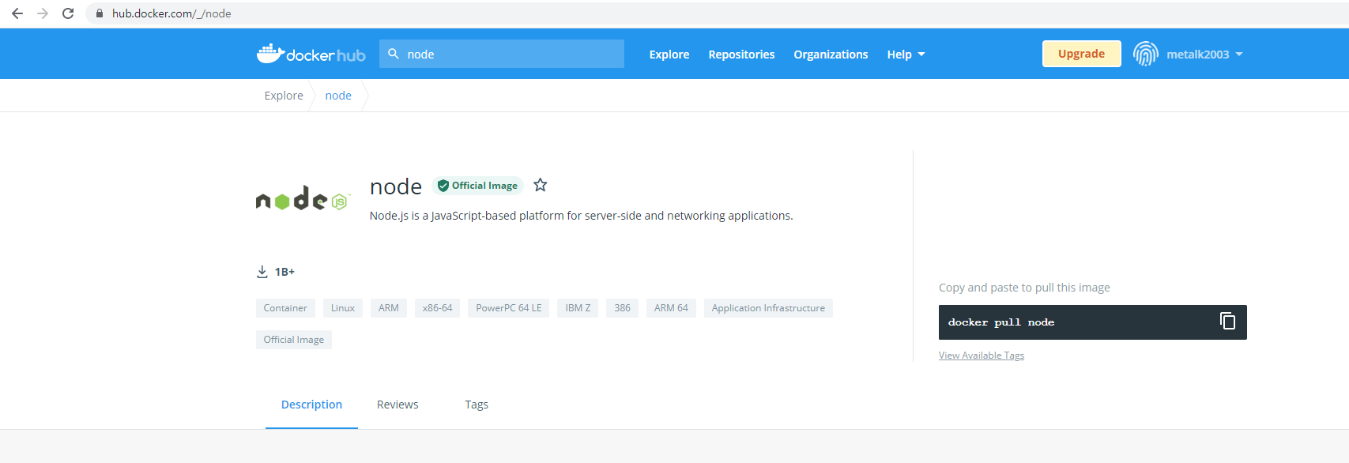The image size is (1349, 463).
Task: Click the Docker Hub whale logo
Action: [x=311, y=54]
